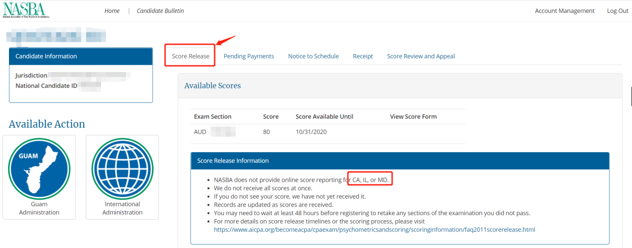
Task: Click the Score Release Information header bar
Action: (399, 161)
